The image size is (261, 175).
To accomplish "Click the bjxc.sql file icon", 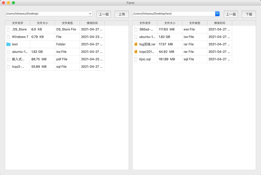I will (136, 59).
